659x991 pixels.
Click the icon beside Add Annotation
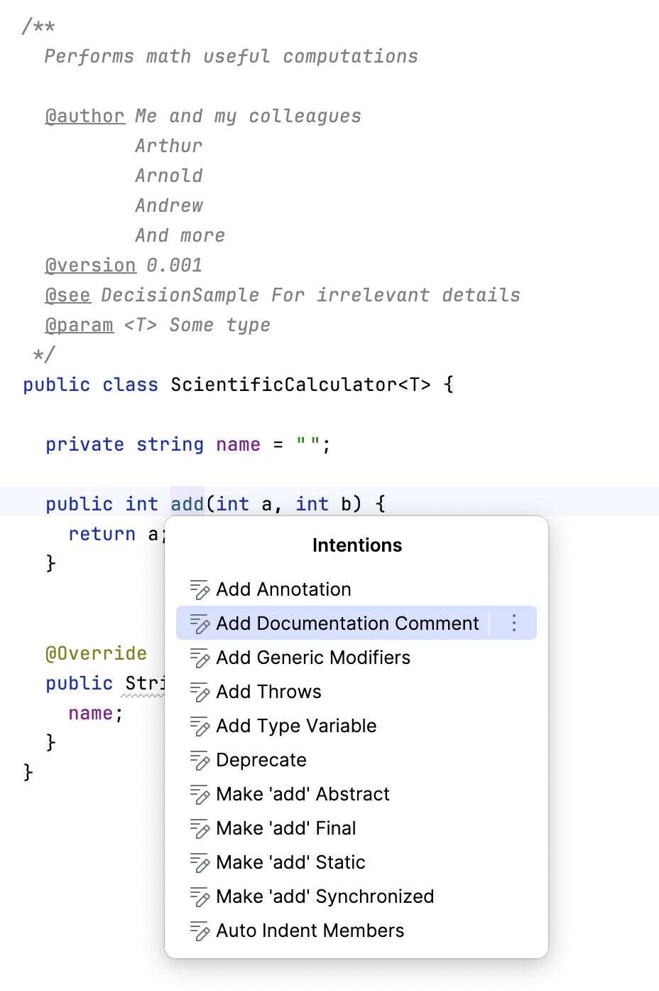[x=200, y=589]
